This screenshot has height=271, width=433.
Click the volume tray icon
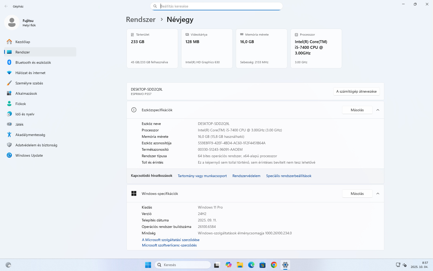coord(405,265)
